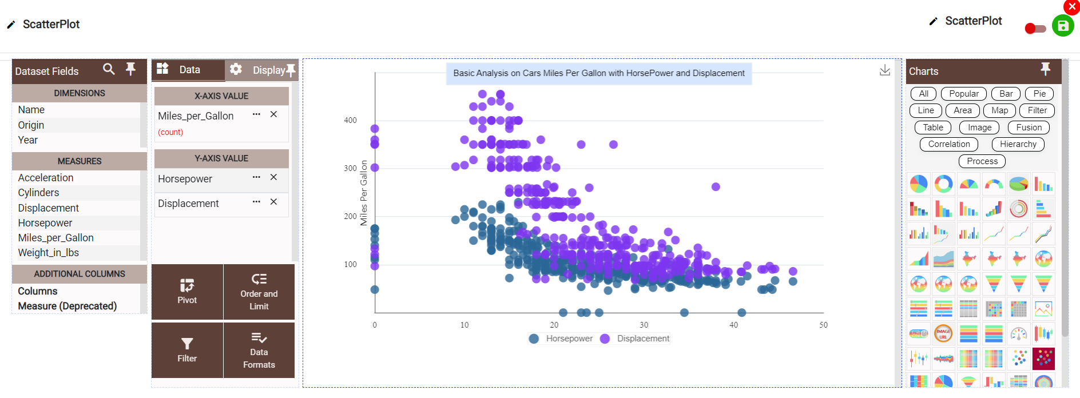The image size is (1080, 398).
Task: Pin the Dataset Fields panel
Action: click(x=130, y=69)
